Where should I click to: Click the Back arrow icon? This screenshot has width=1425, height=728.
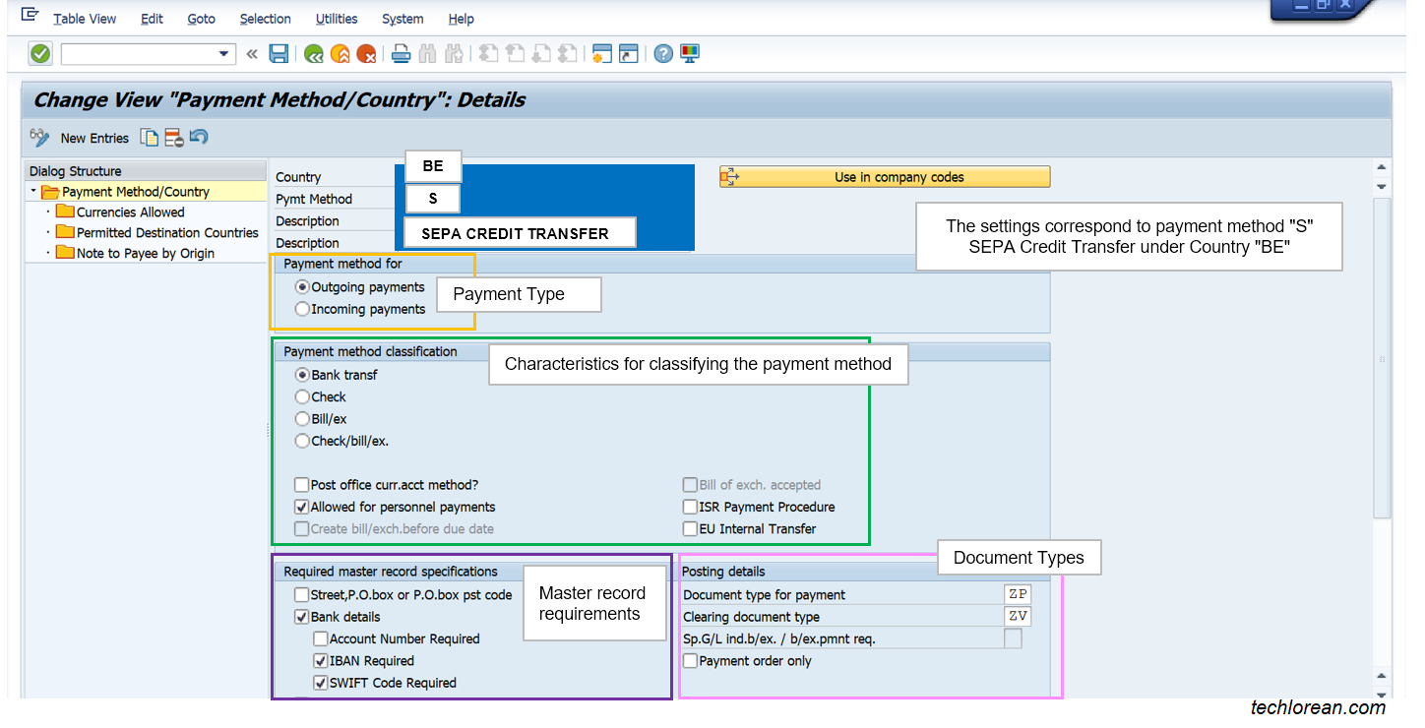[313, 53]
